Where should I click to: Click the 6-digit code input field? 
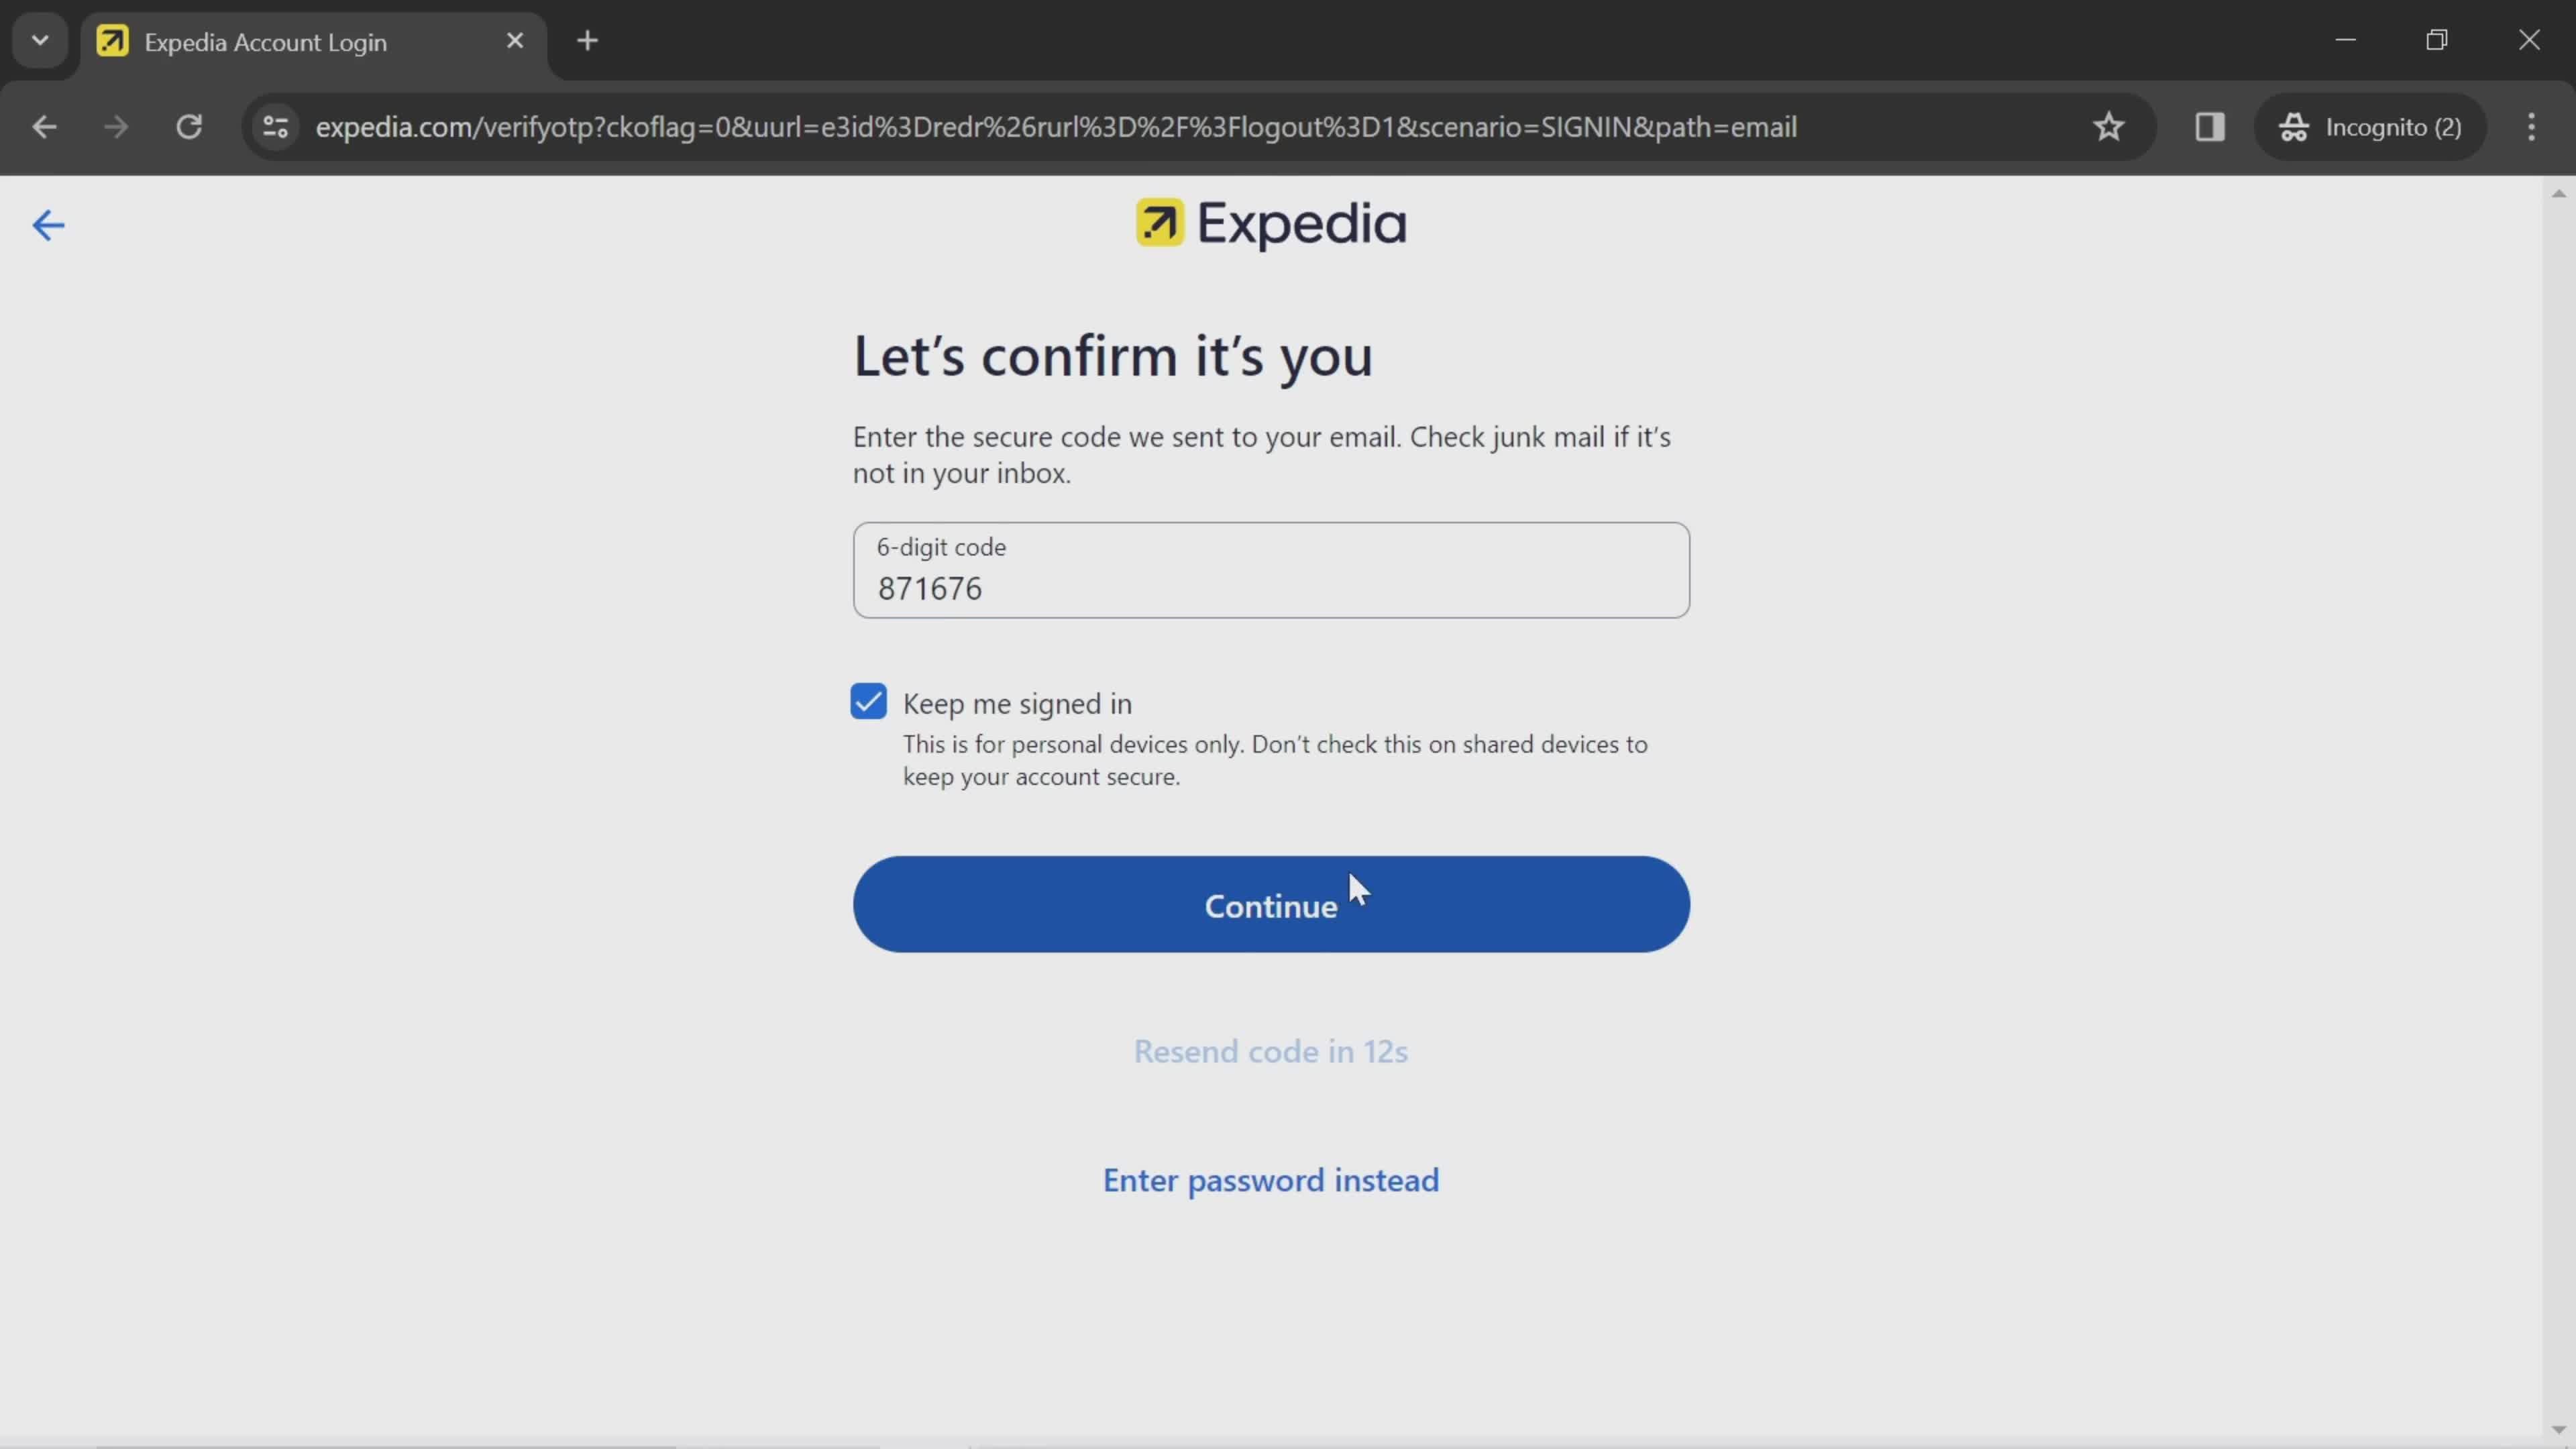1271,570
